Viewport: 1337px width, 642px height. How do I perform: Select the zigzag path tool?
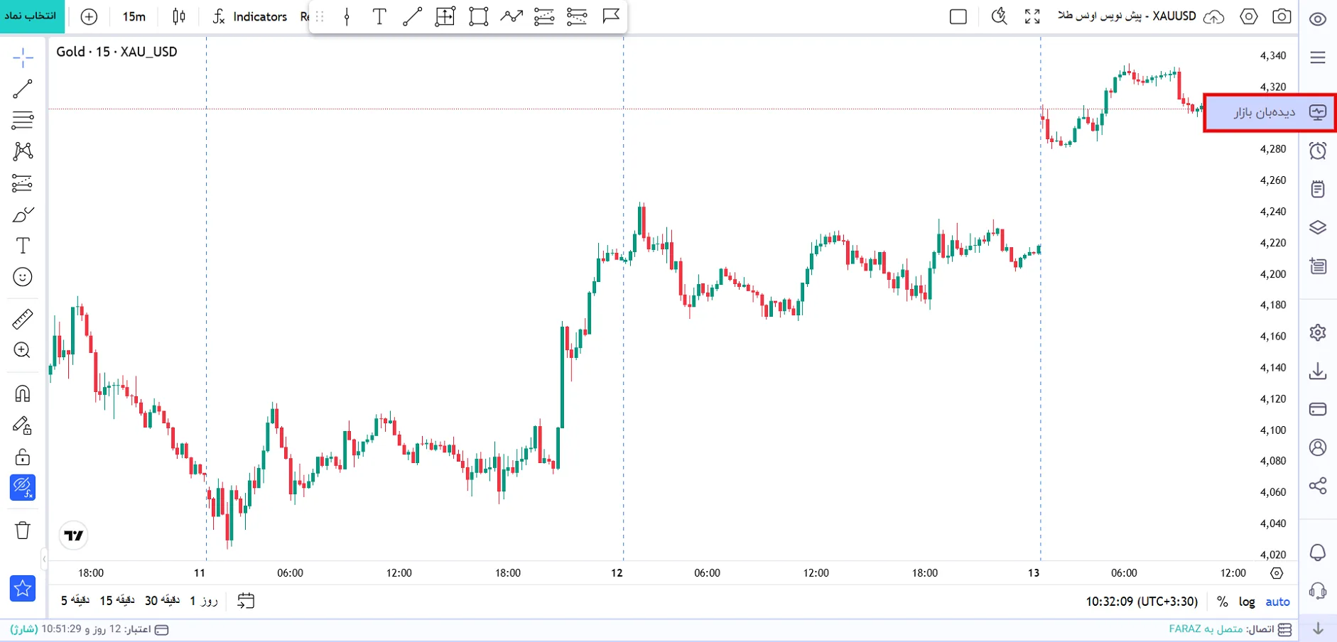pos(511,16)
